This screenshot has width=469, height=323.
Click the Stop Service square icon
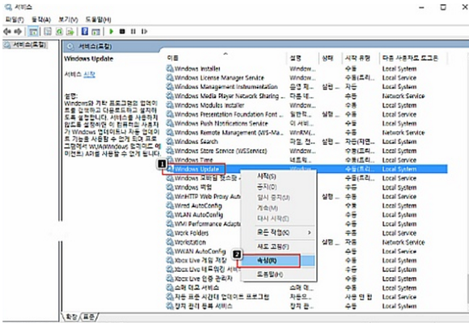point(122,31)
